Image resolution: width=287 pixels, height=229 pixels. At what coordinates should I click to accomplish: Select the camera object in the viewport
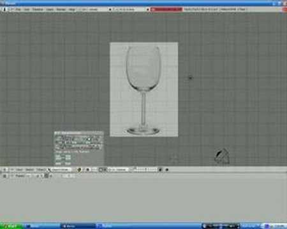(222, 156)
